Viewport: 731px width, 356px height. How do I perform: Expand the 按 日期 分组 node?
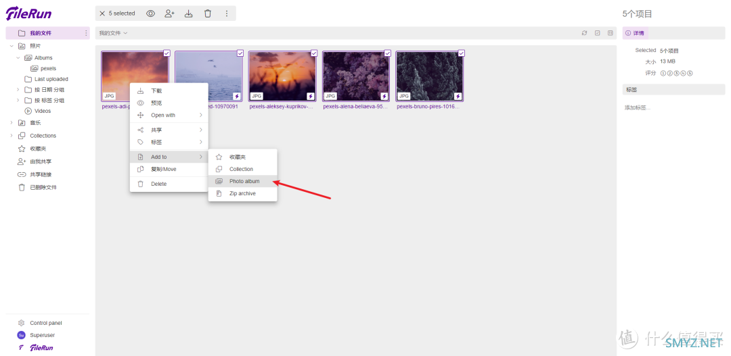click(x=18, y=89)
